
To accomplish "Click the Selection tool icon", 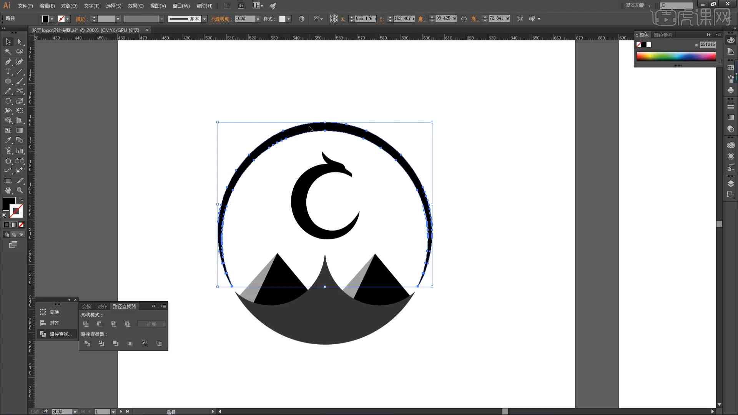I will pyautogui.click(x=7, y=41).
